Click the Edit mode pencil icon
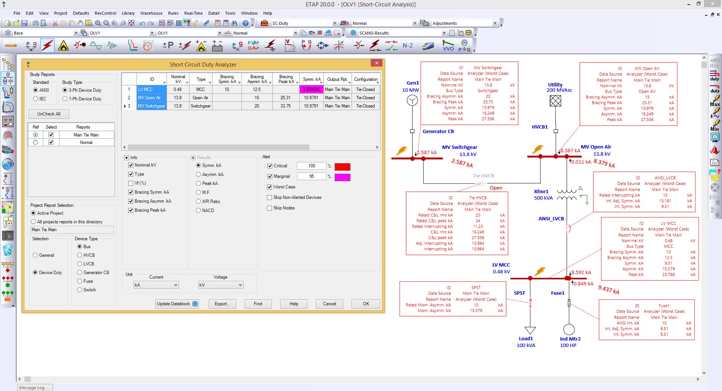722x391 pixels. point(11,46)
